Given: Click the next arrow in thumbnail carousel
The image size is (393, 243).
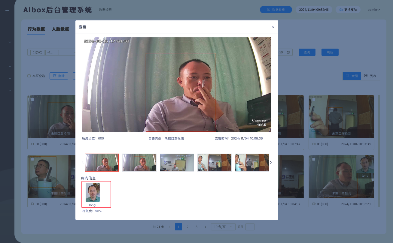Looking at the screenshot, I should click(x=270, y=162).
